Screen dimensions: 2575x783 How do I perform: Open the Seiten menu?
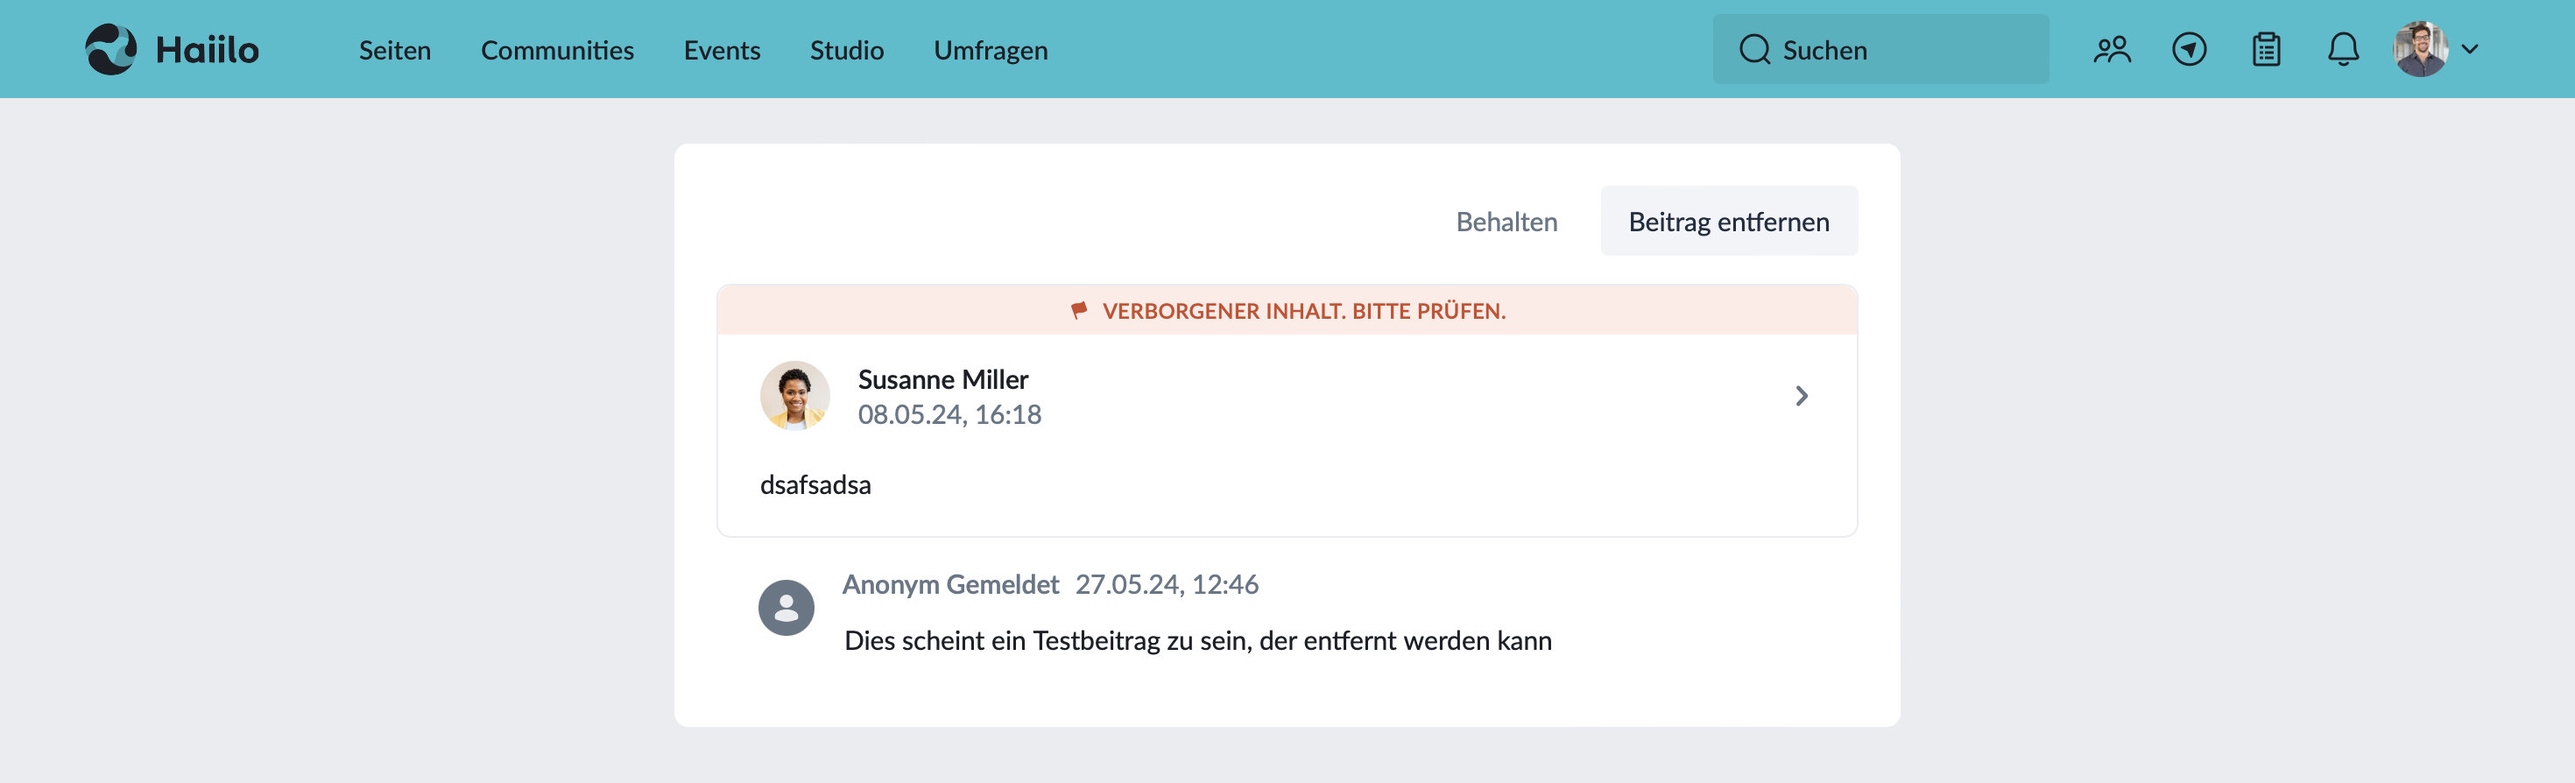(395, 50)
